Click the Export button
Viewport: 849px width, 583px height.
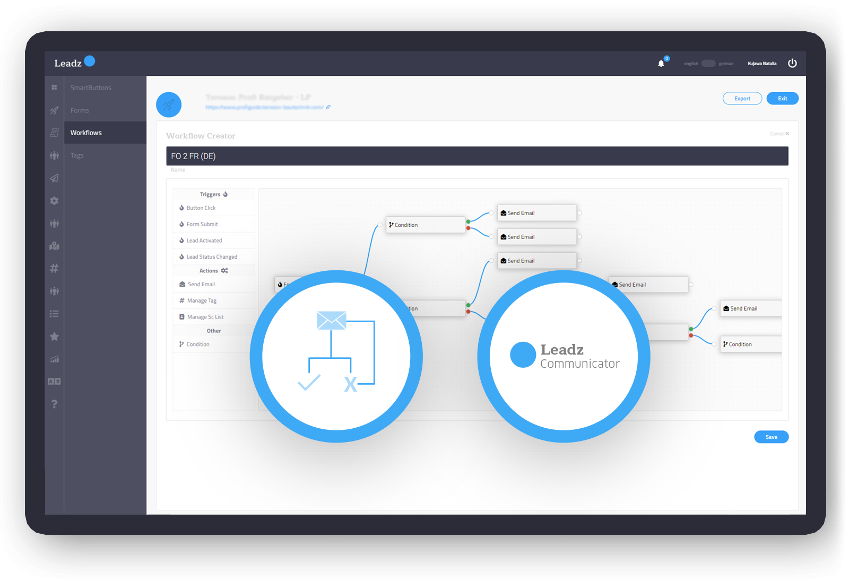[742, 99]
